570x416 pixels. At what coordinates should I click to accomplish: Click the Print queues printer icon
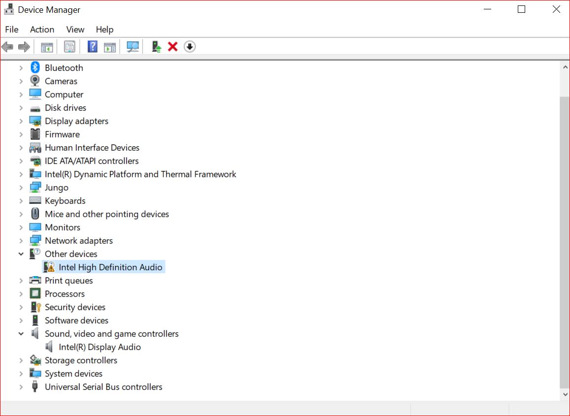pos(35,280)
